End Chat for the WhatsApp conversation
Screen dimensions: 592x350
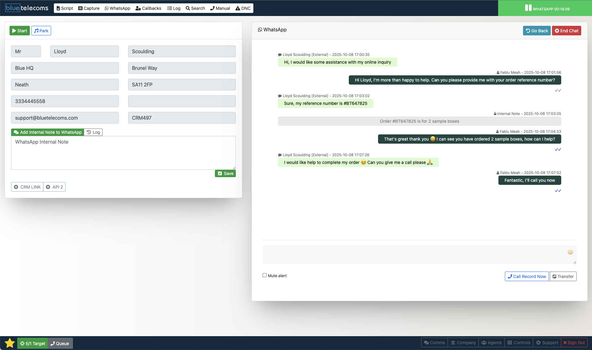point(566,30)
